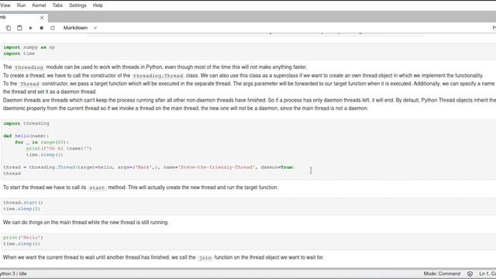The height and width of the screenshot is (279, 496).
Task: Click the 'Ln 1' cursor position status
Action: pyautogui.click(x=487, y=274)
